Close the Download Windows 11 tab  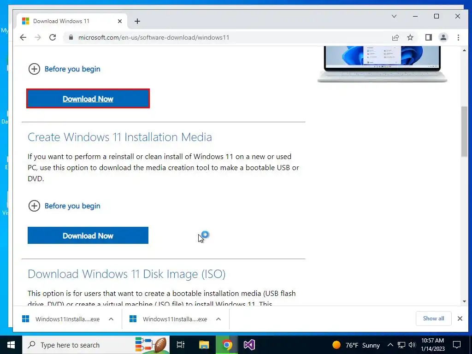(120, 21)
